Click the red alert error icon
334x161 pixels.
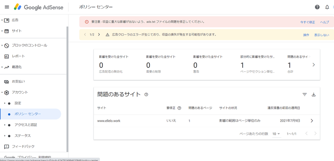[x=86, y=22]
